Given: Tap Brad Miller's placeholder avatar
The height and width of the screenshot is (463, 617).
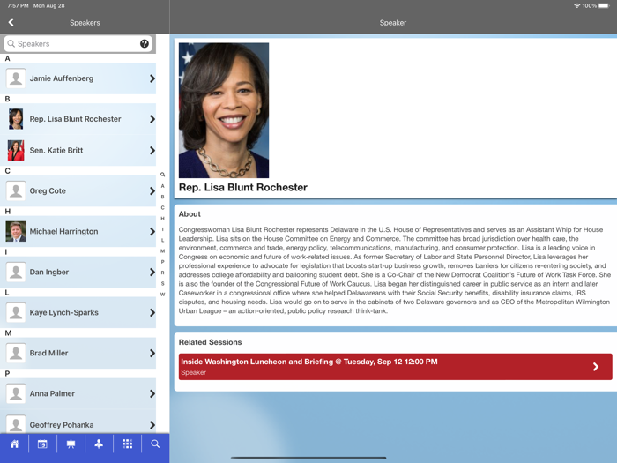Looking at the screenshot, I should (x=16, y=353).
